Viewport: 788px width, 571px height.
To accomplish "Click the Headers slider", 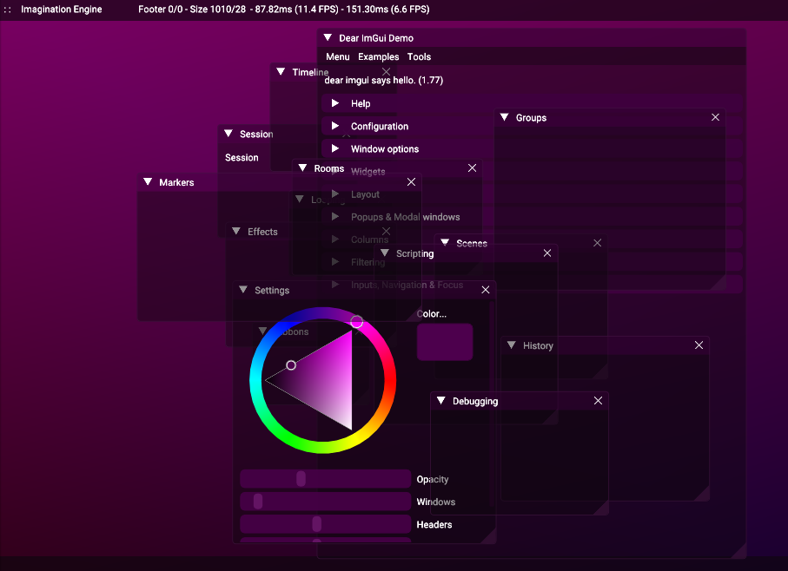I will point(325,524).
